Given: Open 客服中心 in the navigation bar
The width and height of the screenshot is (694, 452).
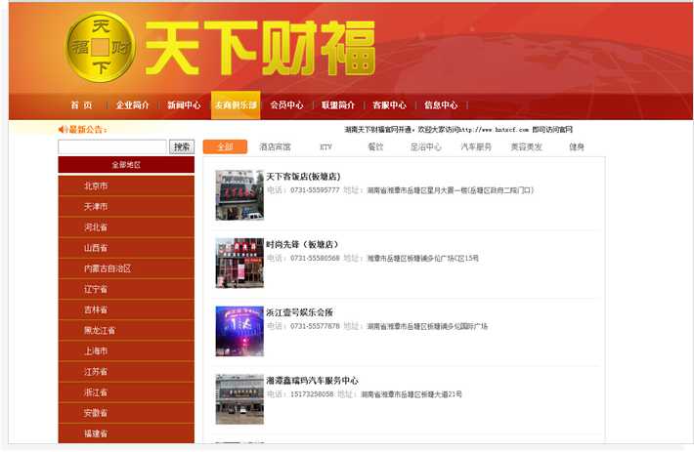Looking at the screenshot, I should pyautogui.click(x=389, y=105).
